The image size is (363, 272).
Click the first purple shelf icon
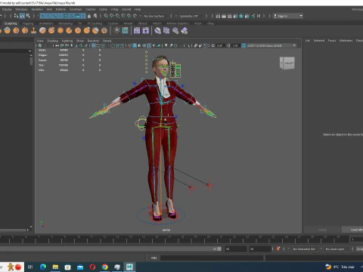pyautogui.click(x=137, y=31)
